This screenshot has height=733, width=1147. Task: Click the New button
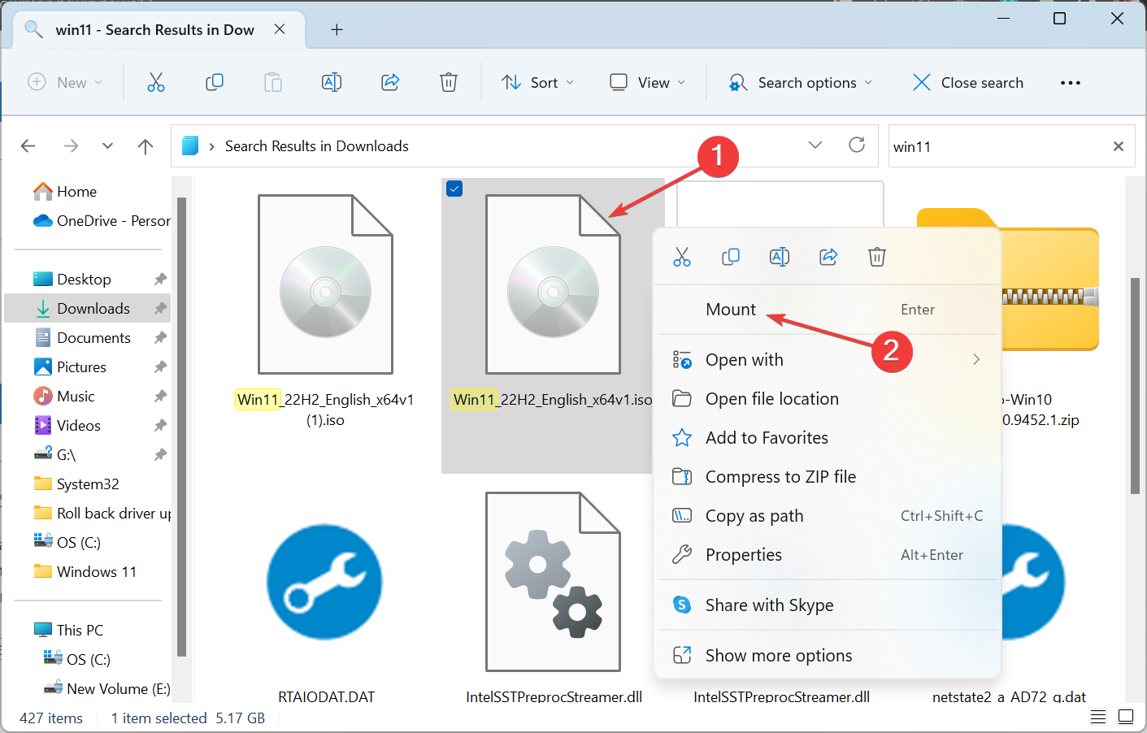[x=65, y=82]
